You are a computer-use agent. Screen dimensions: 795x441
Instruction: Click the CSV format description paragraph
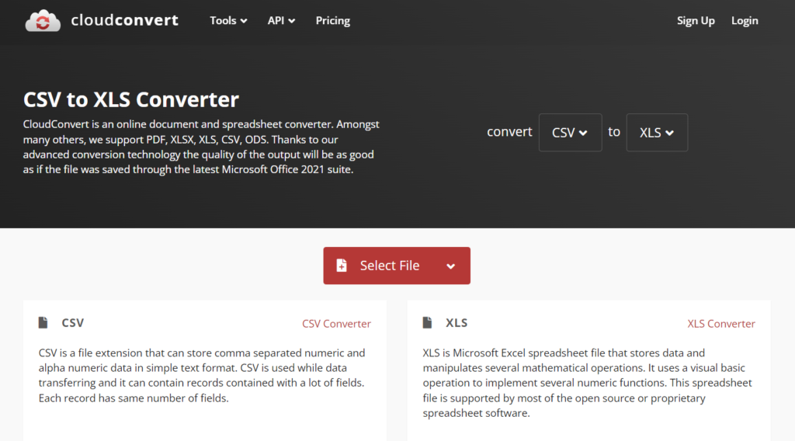coord(202,375)
